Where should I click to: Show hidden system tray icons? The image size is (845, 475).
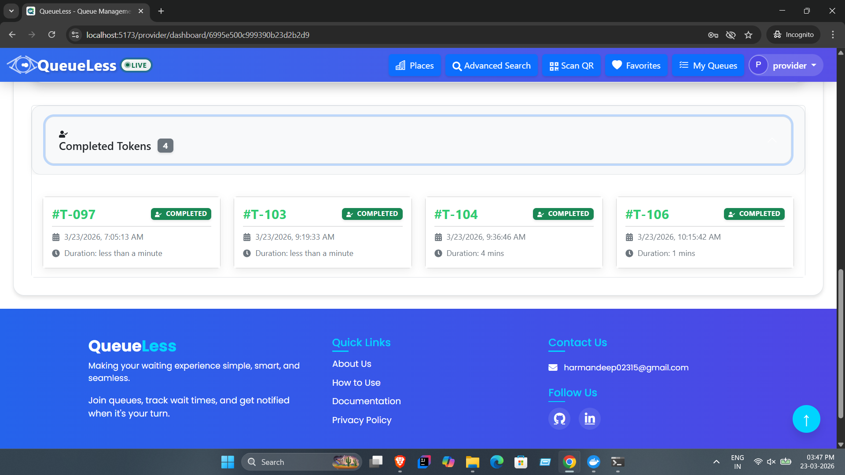pos(716,462)
